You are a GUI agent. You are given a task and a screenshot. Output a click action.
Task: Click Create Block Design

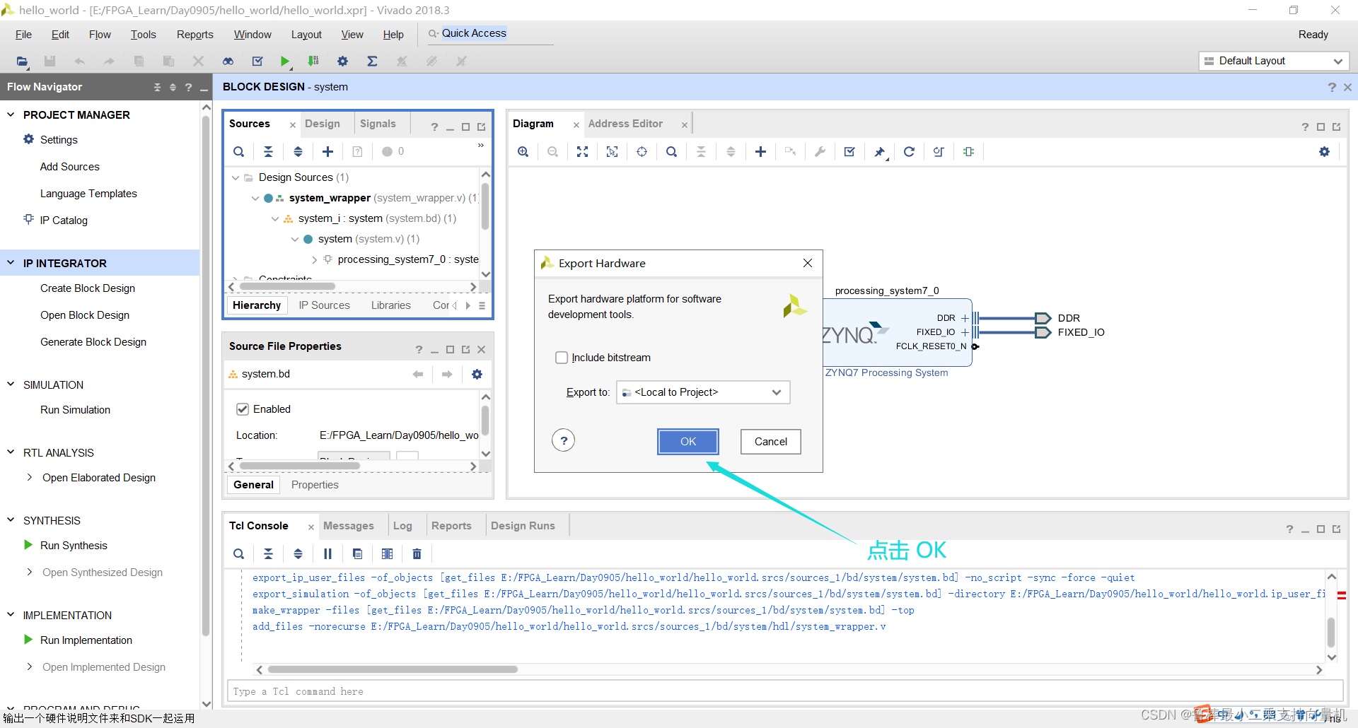tap(88, 288)
